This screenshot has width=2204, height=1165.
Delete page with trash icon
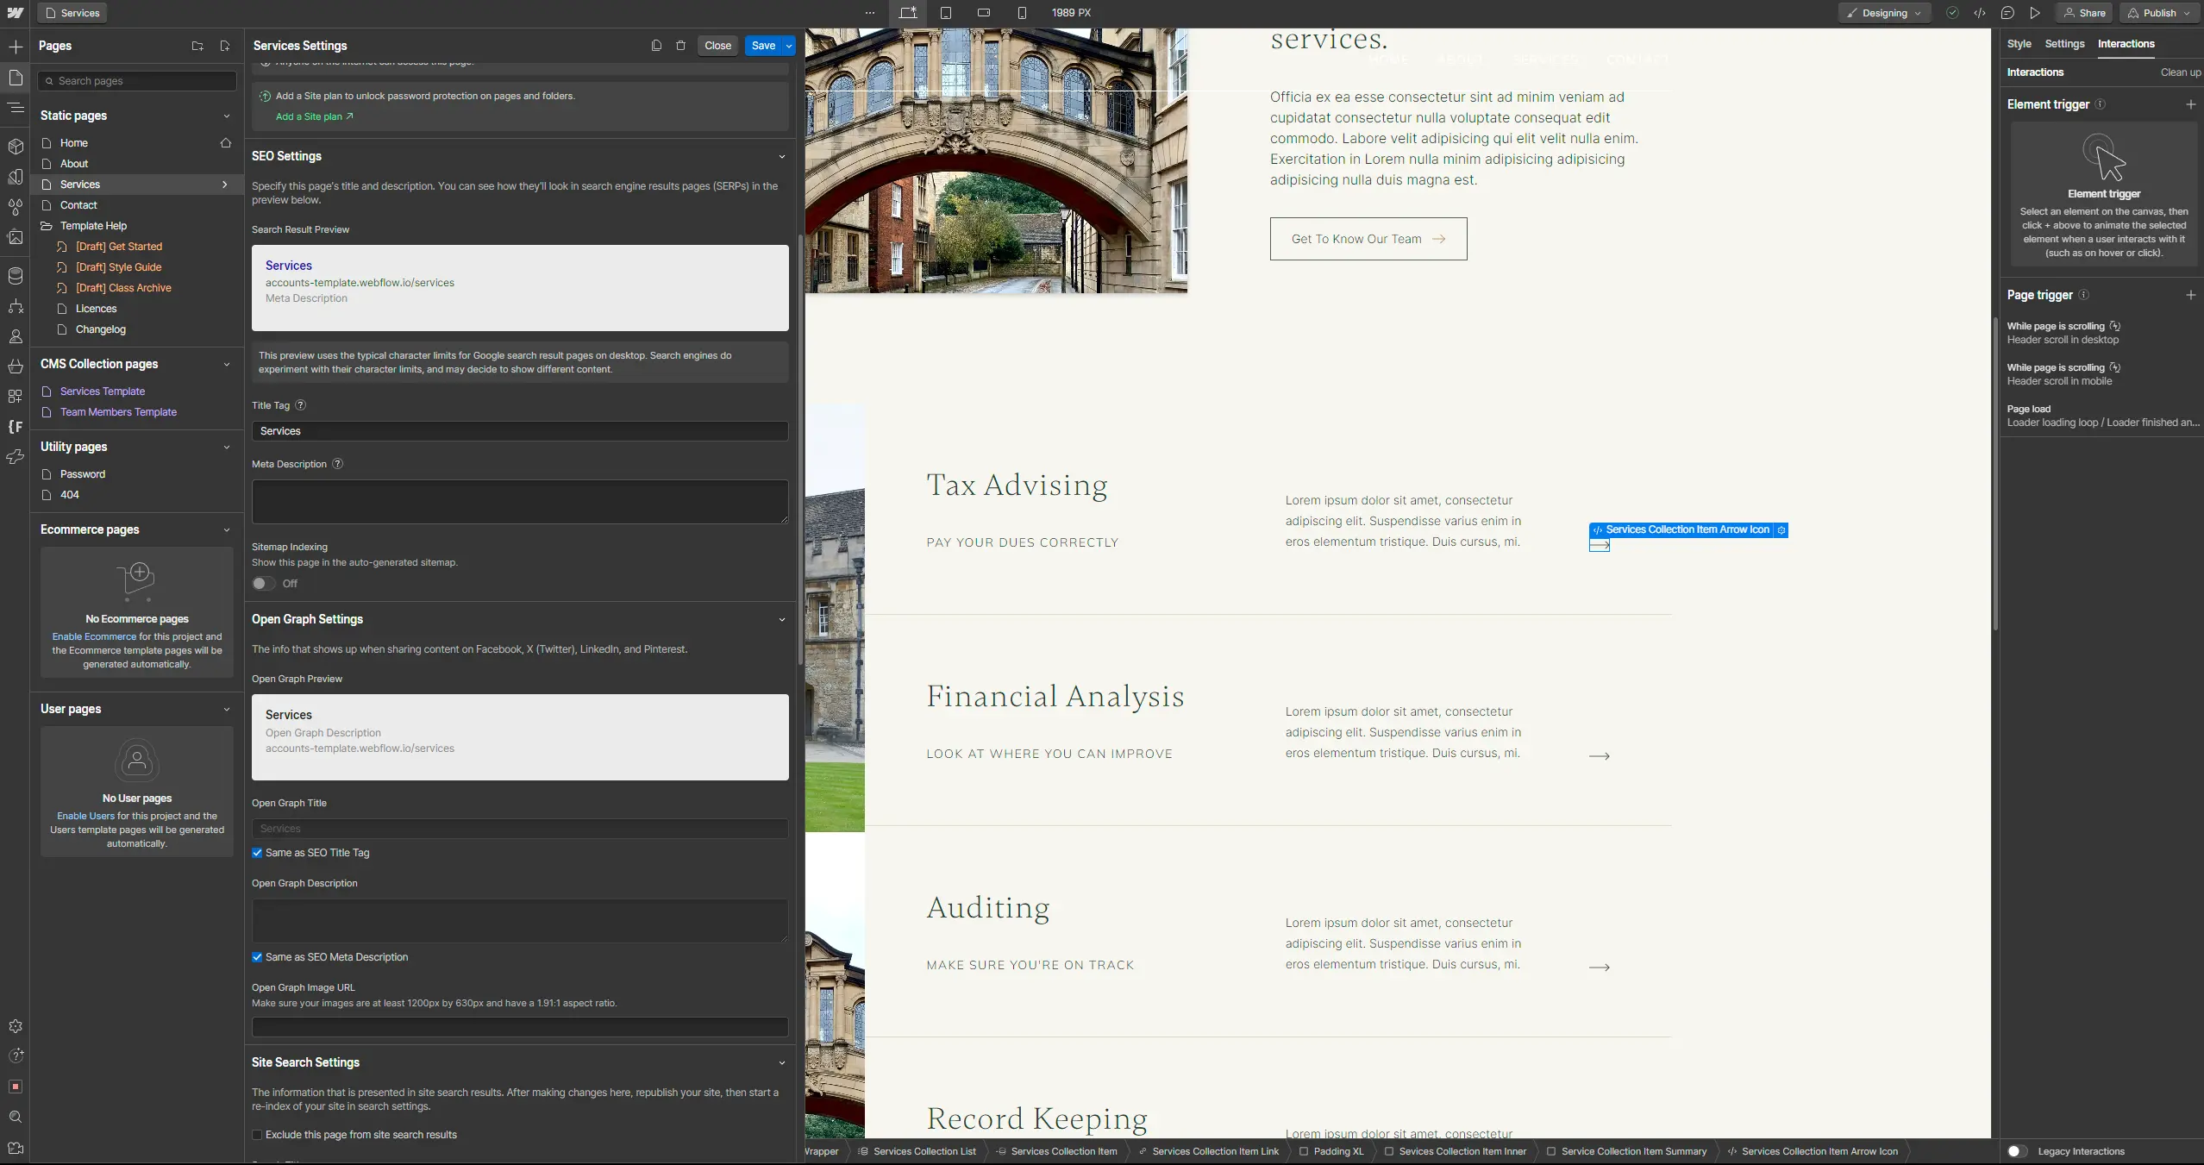tap(680, 46)
